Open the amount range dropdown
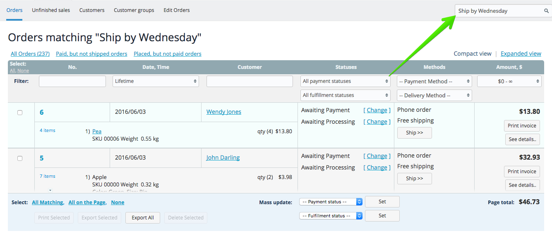Viewport: 552px width, 238px height. pyautogui.click(x=509, y=81)
